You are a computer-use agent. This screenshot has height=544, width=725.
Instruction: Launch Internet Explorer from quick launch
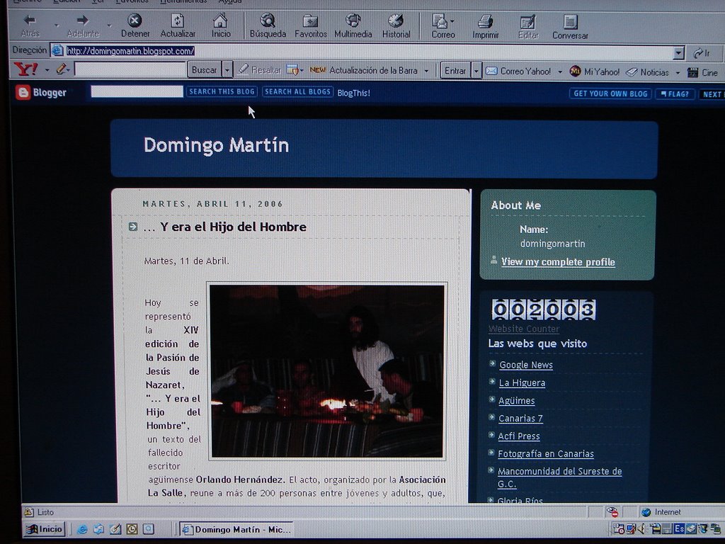pyautogui.click(x=82, y=529)
